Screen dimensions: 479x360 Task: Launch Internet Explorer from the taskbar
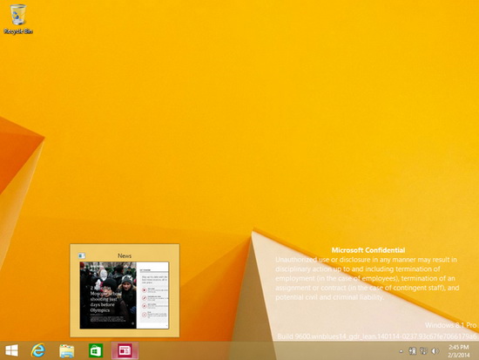tap(37, 350)
